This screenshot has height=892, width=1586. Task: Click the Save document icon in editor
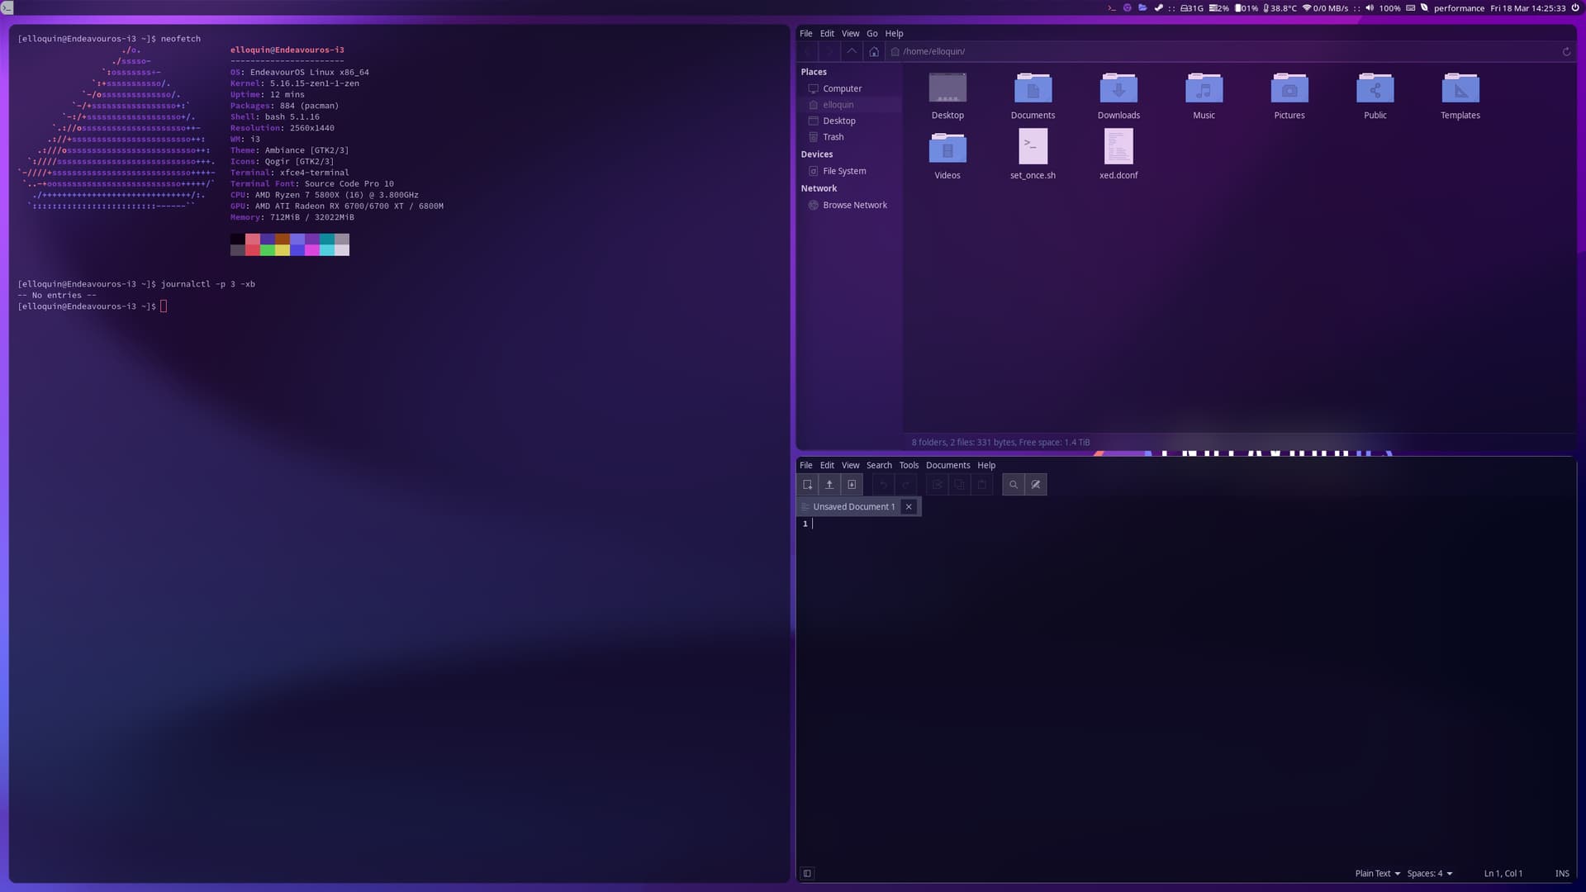[x=852, y=485]
